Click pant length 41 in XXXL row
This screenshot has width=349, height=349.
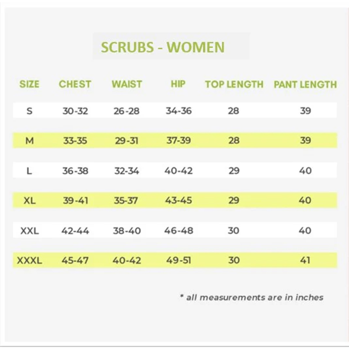point(305,260)
